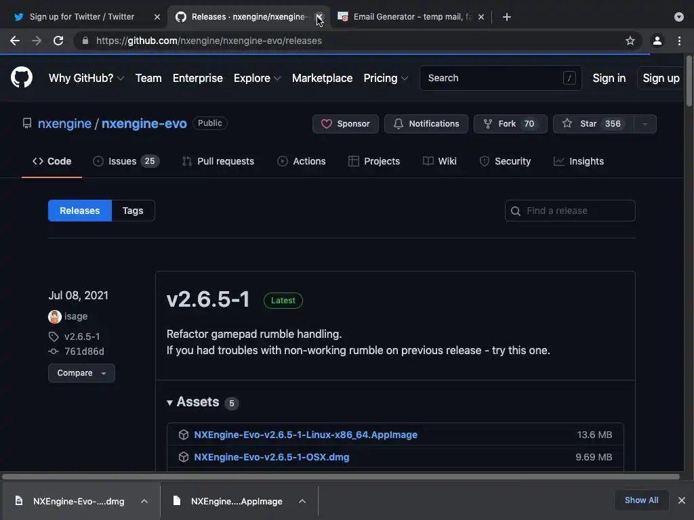Image resolution: width=694 pixels, height=520 pixels.
Task: Open the Compare dropdown
Action: click(x=81, y=373)
